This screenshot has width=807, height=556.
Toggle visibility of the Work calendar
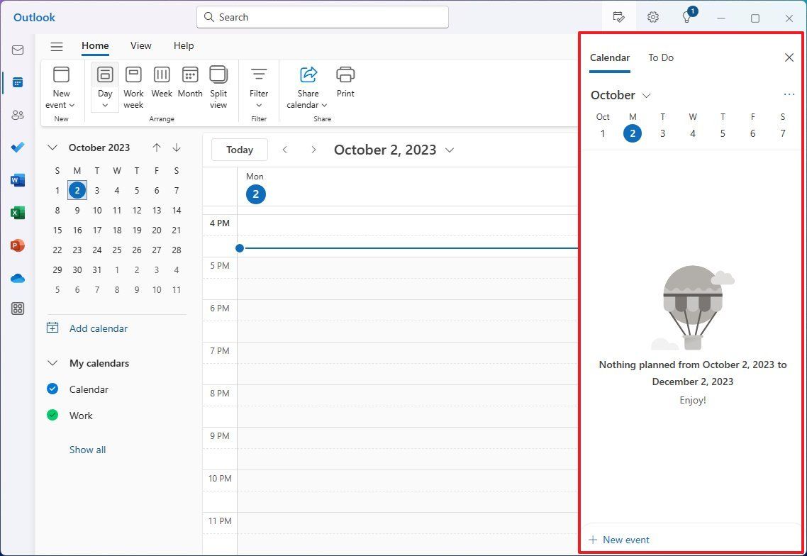coord(52,416)
